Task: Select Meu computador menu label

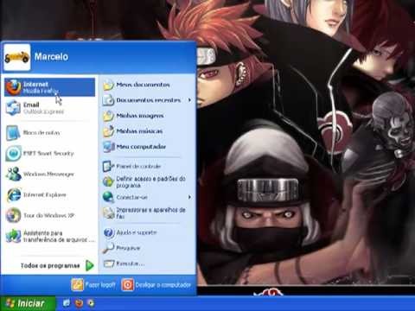Action: coord(141,147)
